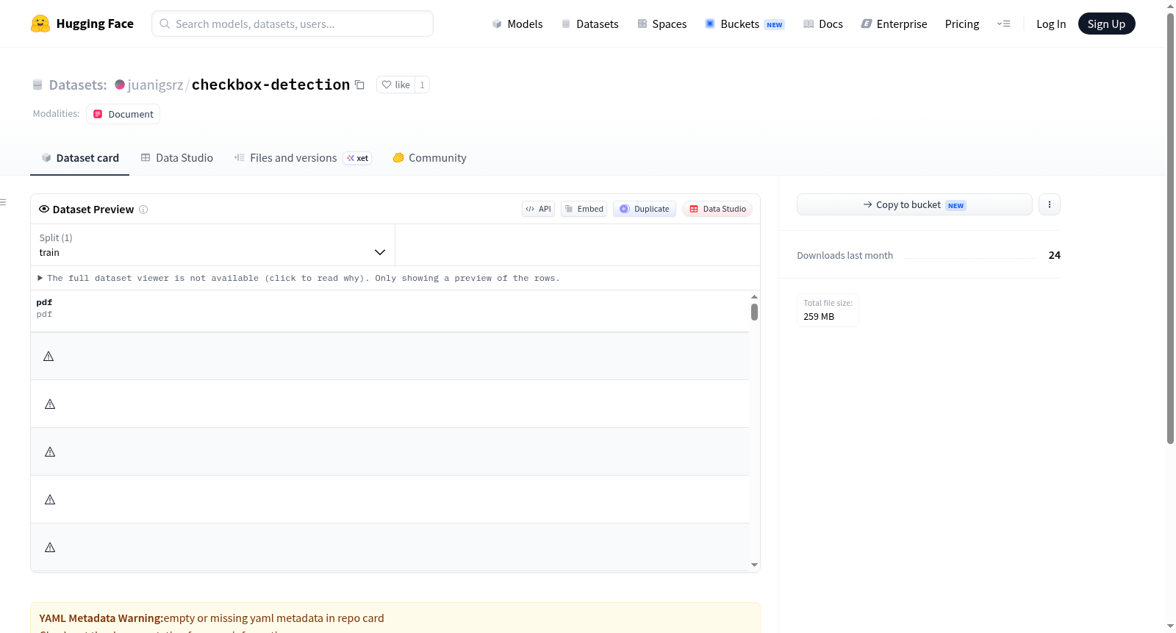Click the Dataset Preview info icon
The image size is (1176, 633).
click(x=143, y=210)
